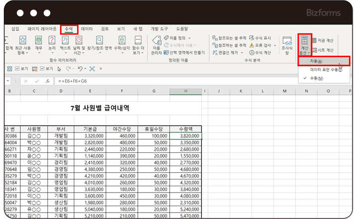
Task: Open the 조사식 창 watch window
Action: pyautogui.click(x=287, y=45)
